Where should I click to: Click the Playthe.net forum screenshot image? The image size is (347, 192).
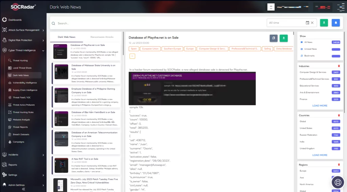coord(192,89)
